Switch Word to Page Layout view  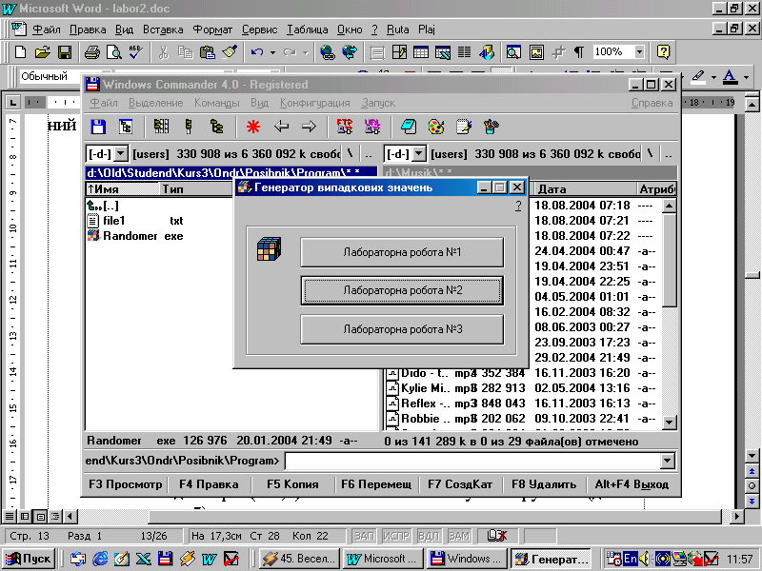41,517
